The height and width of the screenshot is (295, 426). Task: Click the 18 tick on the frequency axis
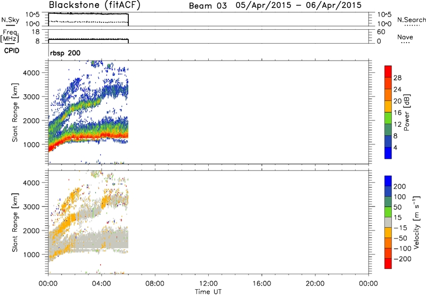tap(36, 32)
